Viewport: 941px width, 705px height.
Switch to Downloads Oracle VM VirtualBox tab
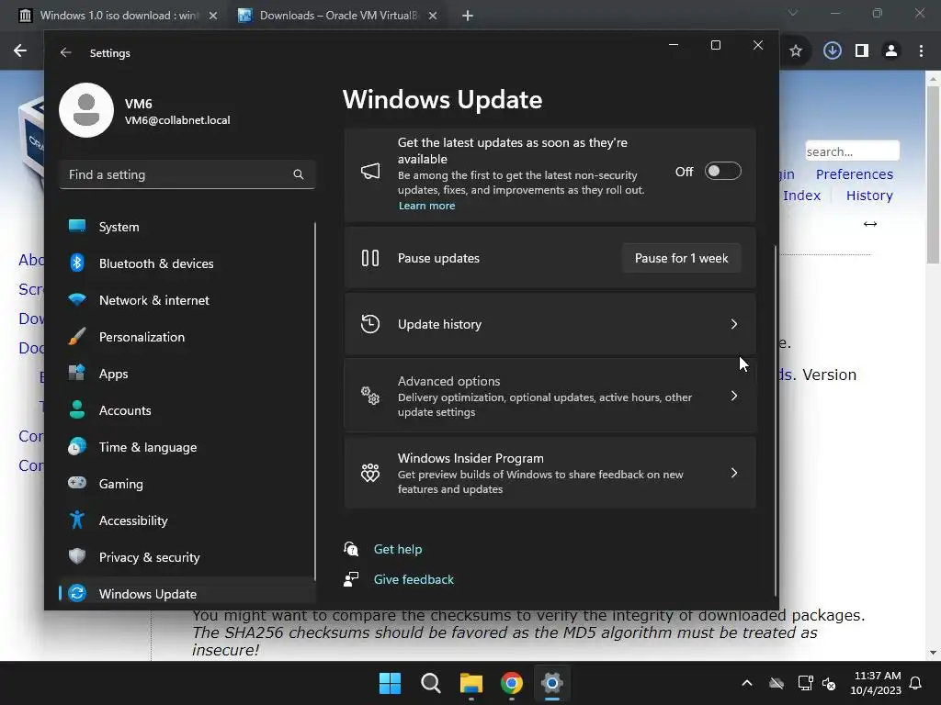[x=338, y=16]
